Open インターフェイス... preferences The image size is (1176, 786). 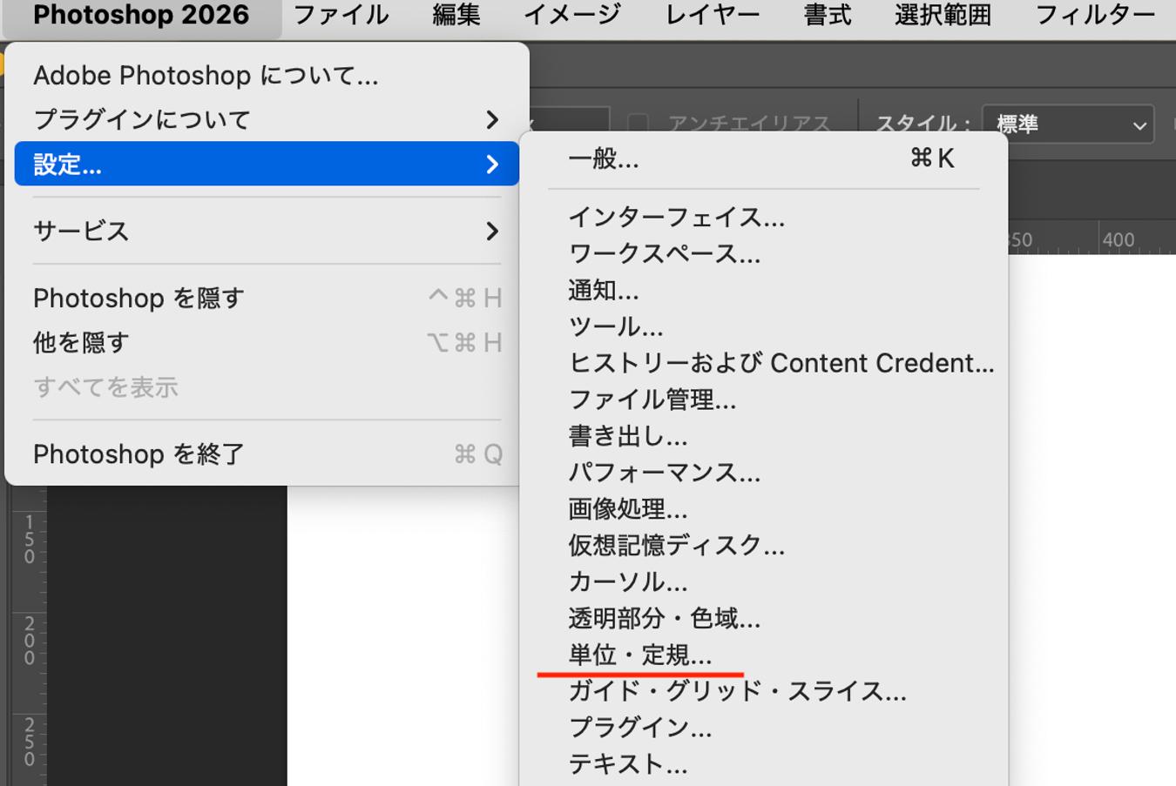coord(763,217)
